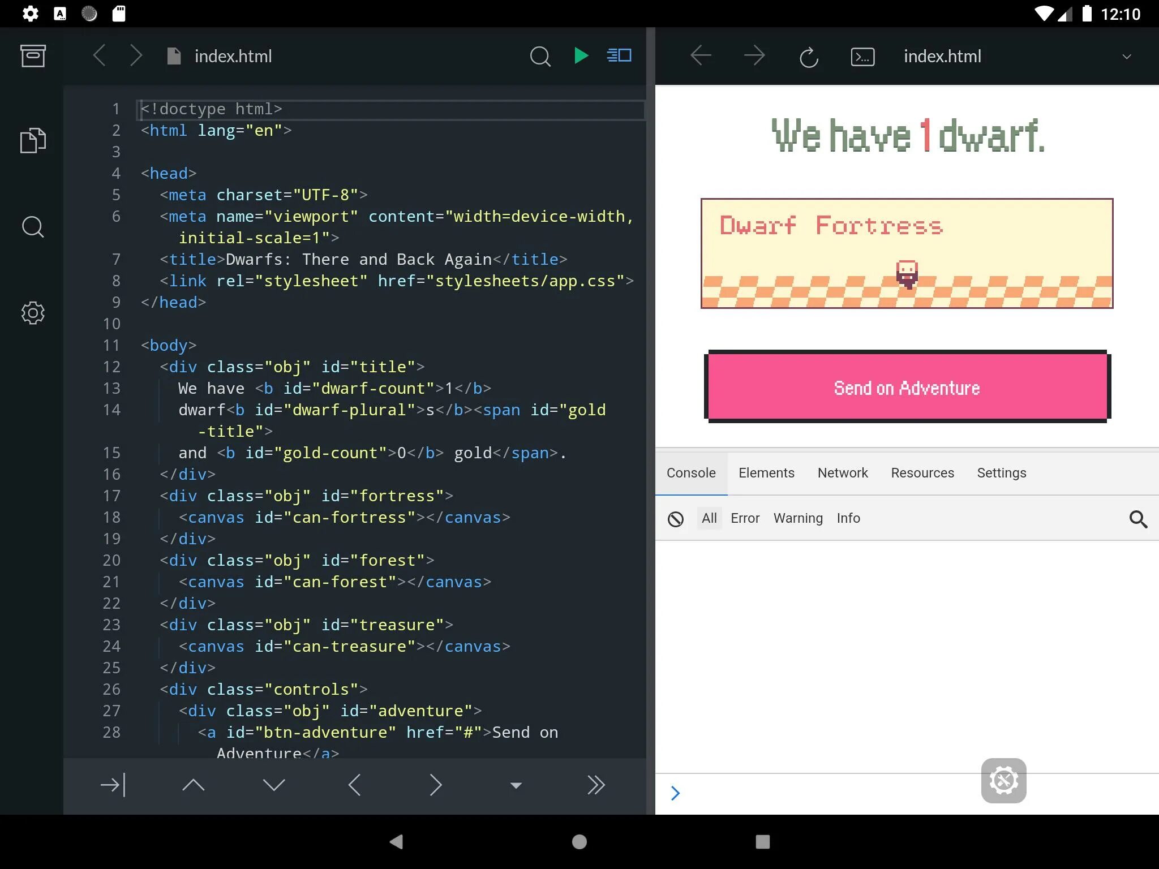This screenshot has width=1159, height=869.
Task: Toggle the devtools console terminal icon
Action: point(862,57)
